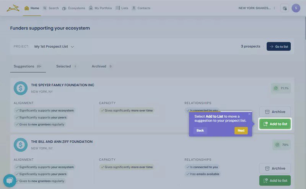The width and height of the screenshot is (306, 189).
Task: Click Bill and Ann Ziff dollar icon
Action: pyautogui.click(x=21, y=145)
